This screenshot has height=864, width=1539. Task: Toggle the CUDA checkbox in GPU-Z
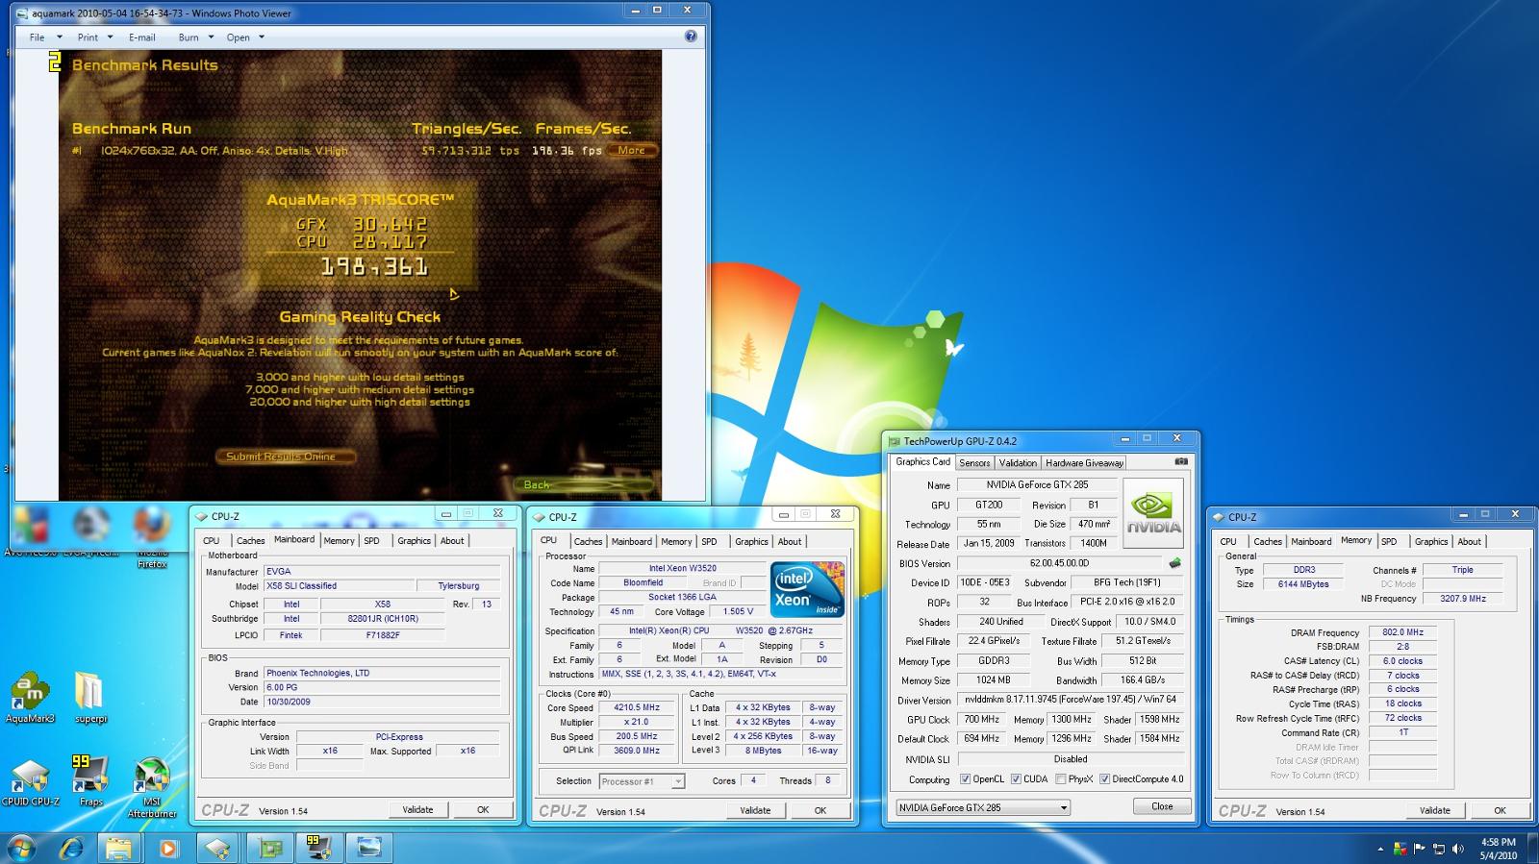pyautogui.click(x=1015, y=779)
